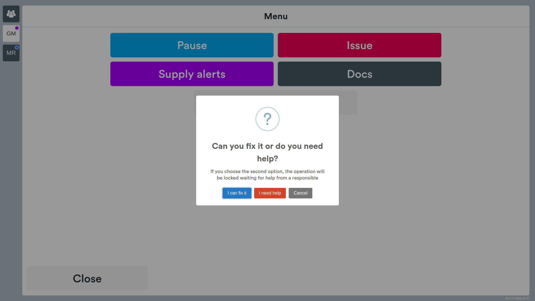Screen dimensions: 535x301
Task: Click the gray tile partly hidden behind dialog
Action: [348, 102]
